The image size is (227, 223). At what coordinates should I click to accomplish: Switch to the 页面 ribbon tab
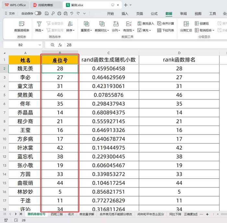139,14
